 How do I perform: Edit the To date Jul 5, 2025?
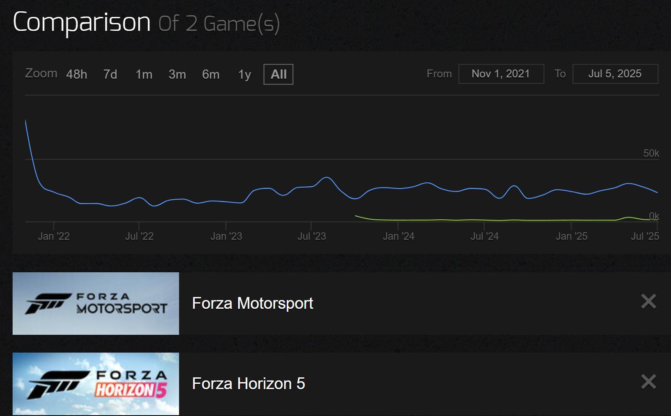pos(615,74)
